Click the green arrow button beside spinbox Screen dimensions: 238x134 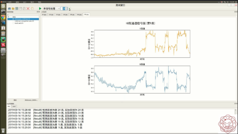(x=69, y=9)
